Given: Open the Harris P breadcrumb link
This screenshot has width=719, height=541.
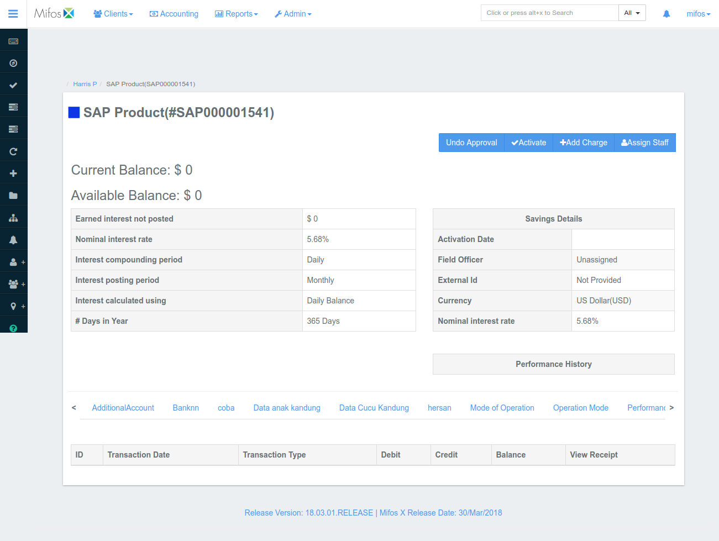Looking at the screenshot, I should click(x=84, y=83).
